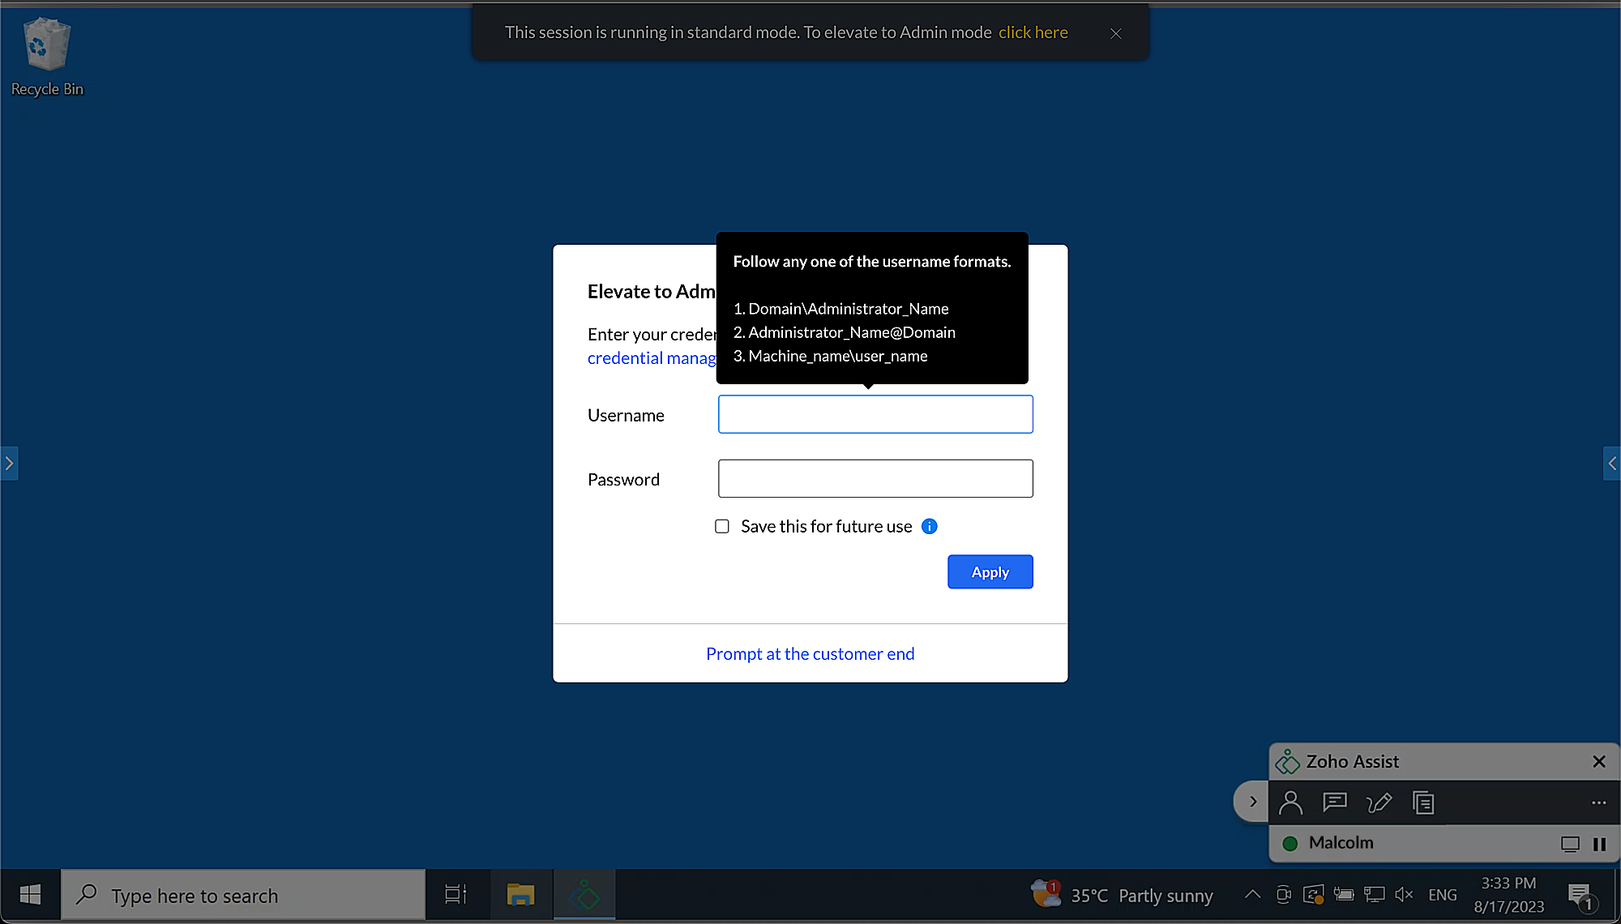This screenshot has height=924, width=1621.
Task: Expand hidden icons in the system tray
Action: click(x=1251, y=894)
